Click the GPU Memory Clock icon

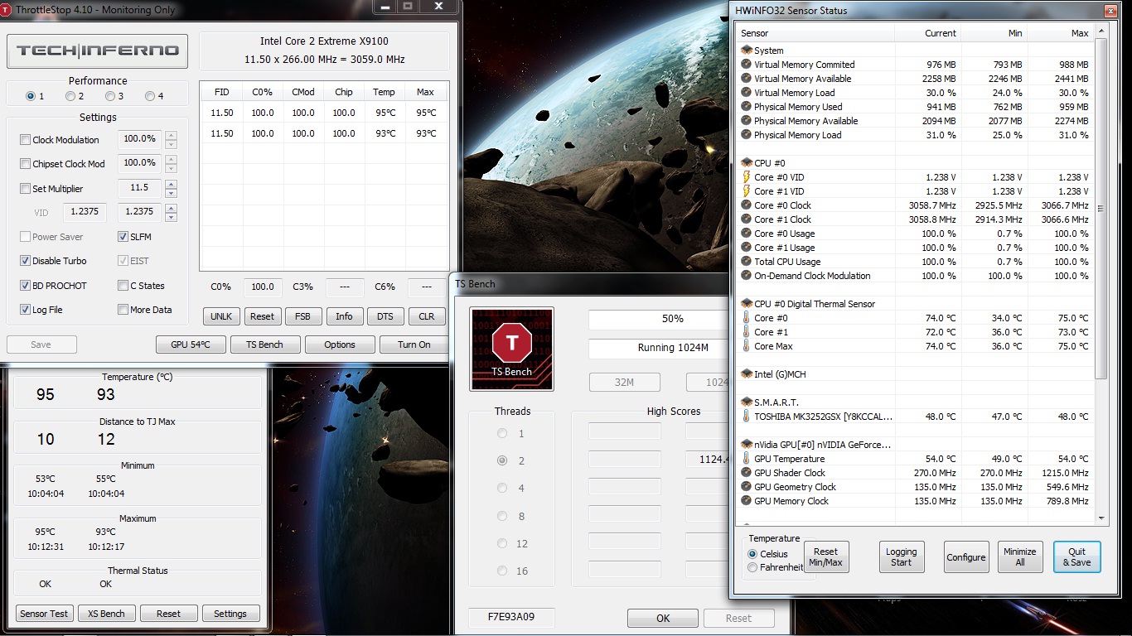tap(747, 501)
